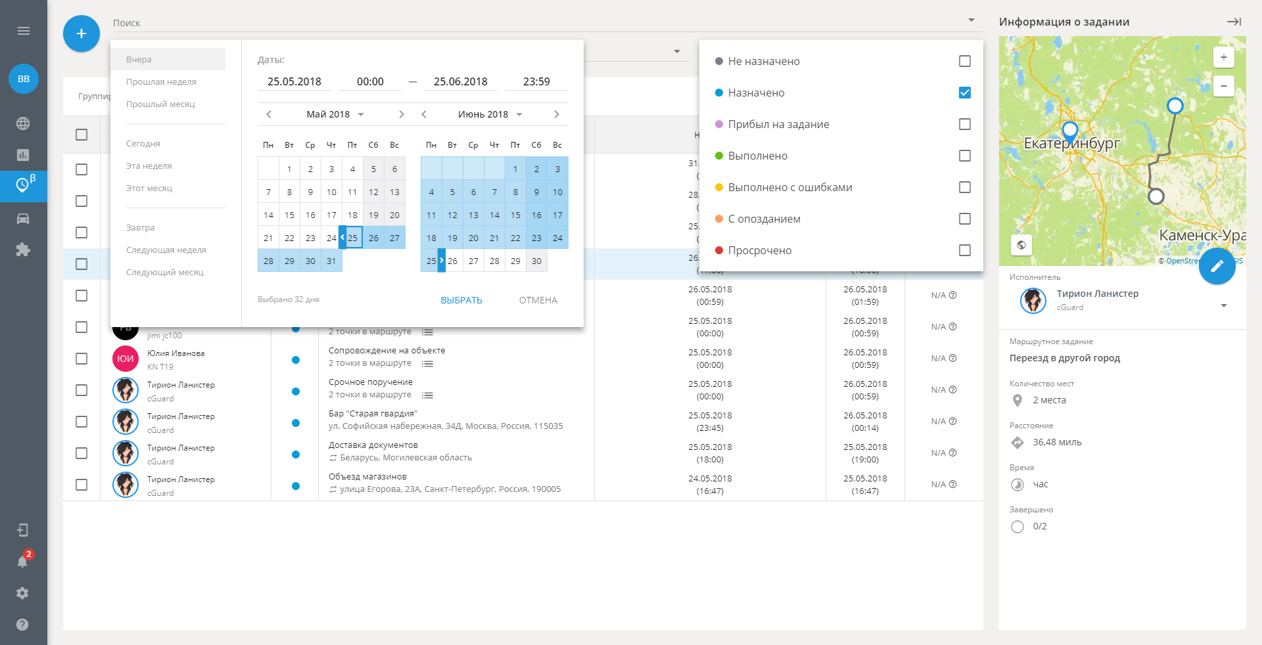Expand the Июнь 2018 month dropdown
Viewport: 1262px width, 645px height.
coord(519,114)
